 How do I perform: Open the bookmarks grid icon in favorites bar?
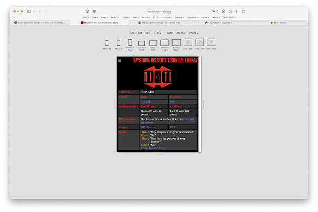coord(14,18)
